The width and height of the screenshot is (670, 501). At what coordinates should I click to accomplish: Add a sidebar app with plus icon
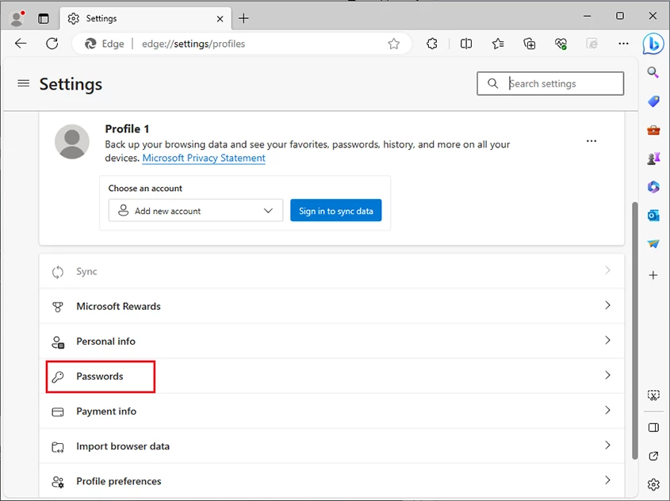point(653,275)
